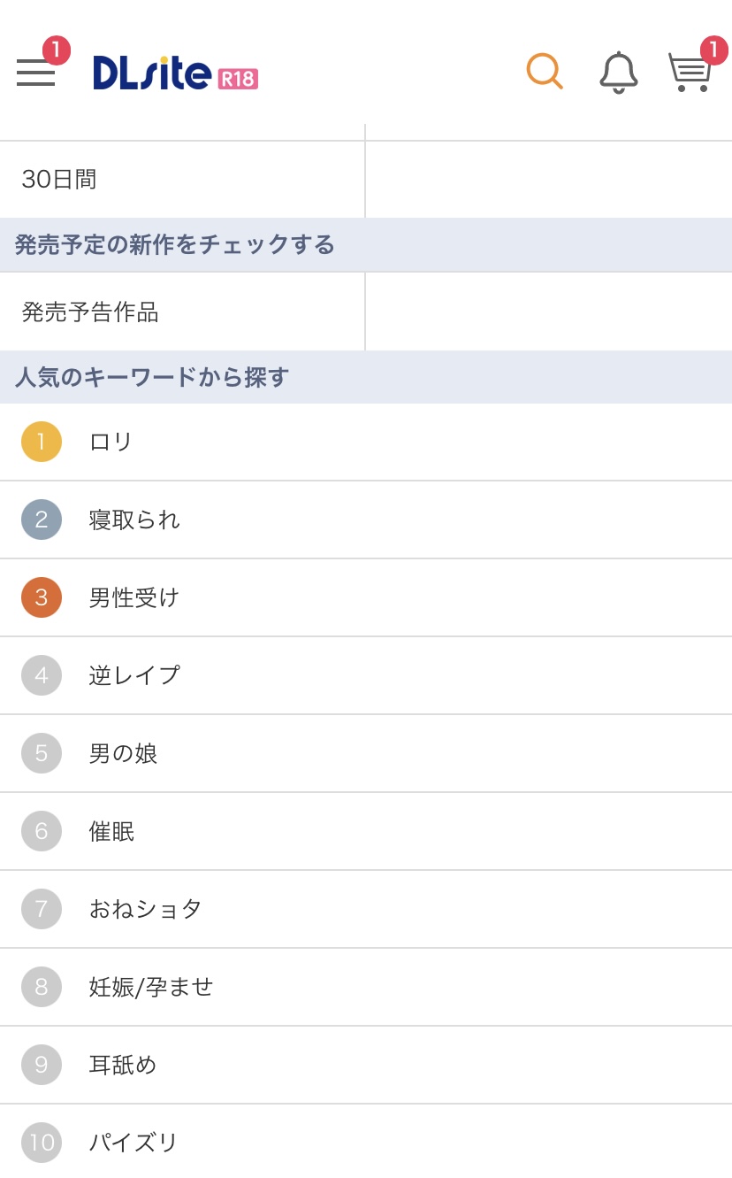732x1178 pixels.
Task: Open the search magnifier icon
Action: tap(545, 71)
